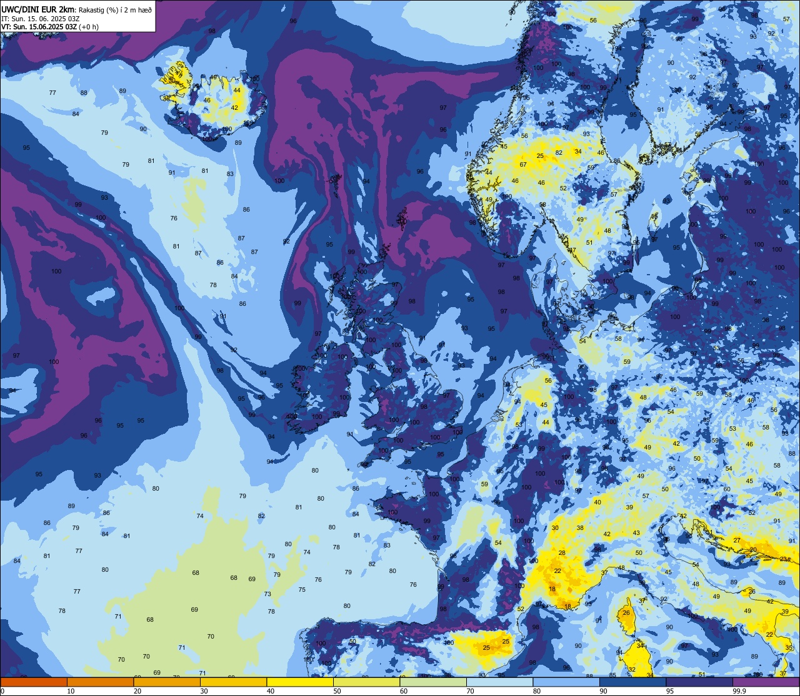
Task: Click the 'Rakastig (%) í 2 m hæð' parameter label
Action: click(115, 9)
